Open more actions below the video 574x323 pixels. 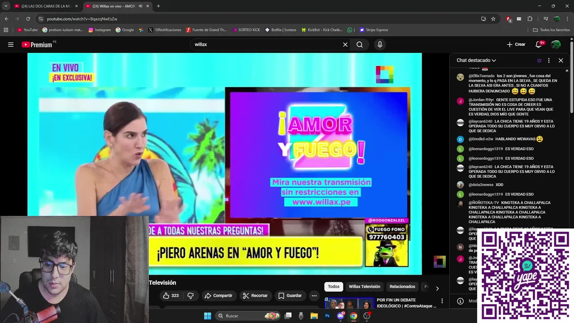pyautogui.click(x=314, y=296)
